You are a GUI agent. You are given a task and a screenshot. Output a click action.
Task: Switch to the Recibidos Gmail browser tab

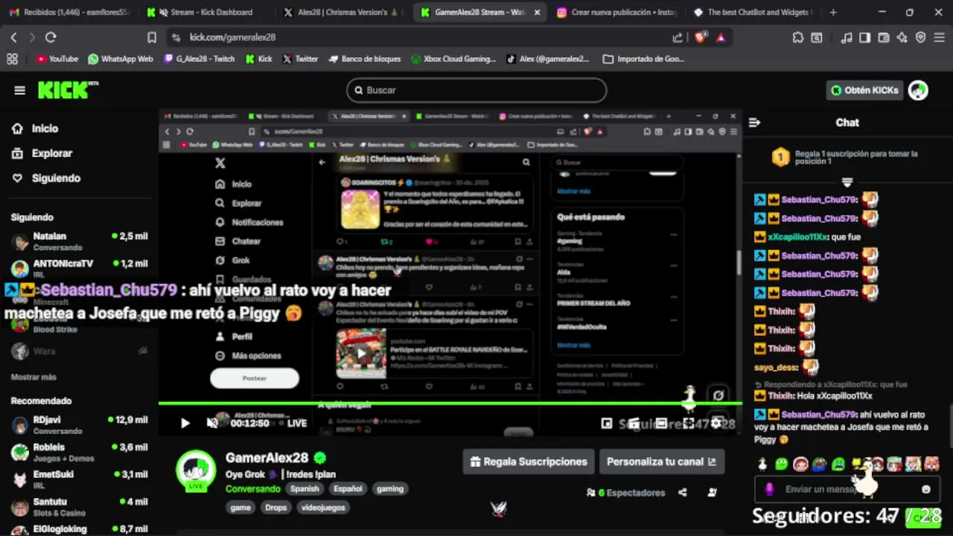pyautogui.click(x=69, y=12)
